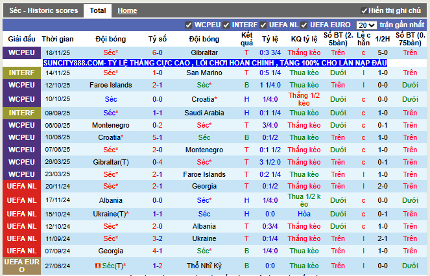Click the INTERF badge for the San Marino match
430x276 pixels.
click(x=21, y=73)
